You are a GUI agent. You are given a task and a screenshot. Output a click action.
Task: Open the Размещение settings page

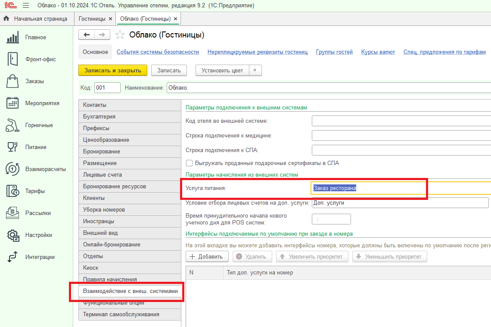click(130, 163)
